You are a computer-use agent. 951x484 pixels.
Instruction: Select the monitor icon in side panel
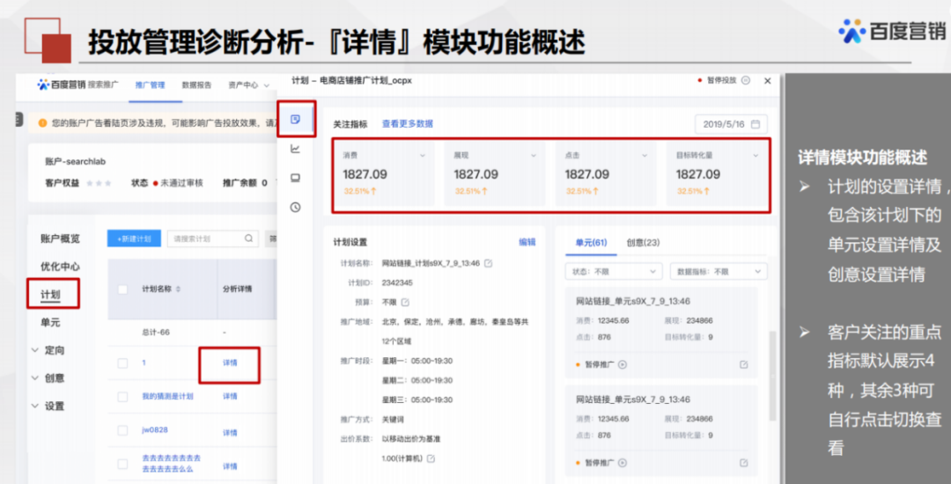click(296, 178)
